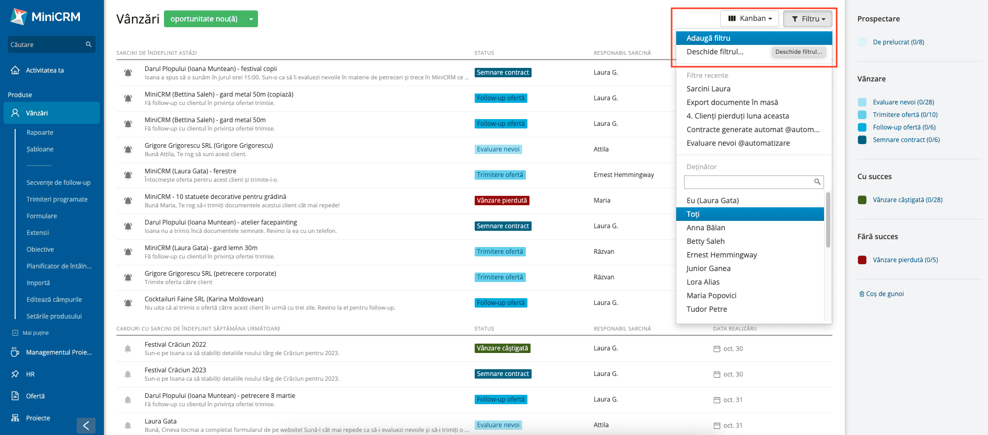Open Vânzare câștigată (0/28) link
Viewport: 988px width, 435px height.
(x=908, y=199)
